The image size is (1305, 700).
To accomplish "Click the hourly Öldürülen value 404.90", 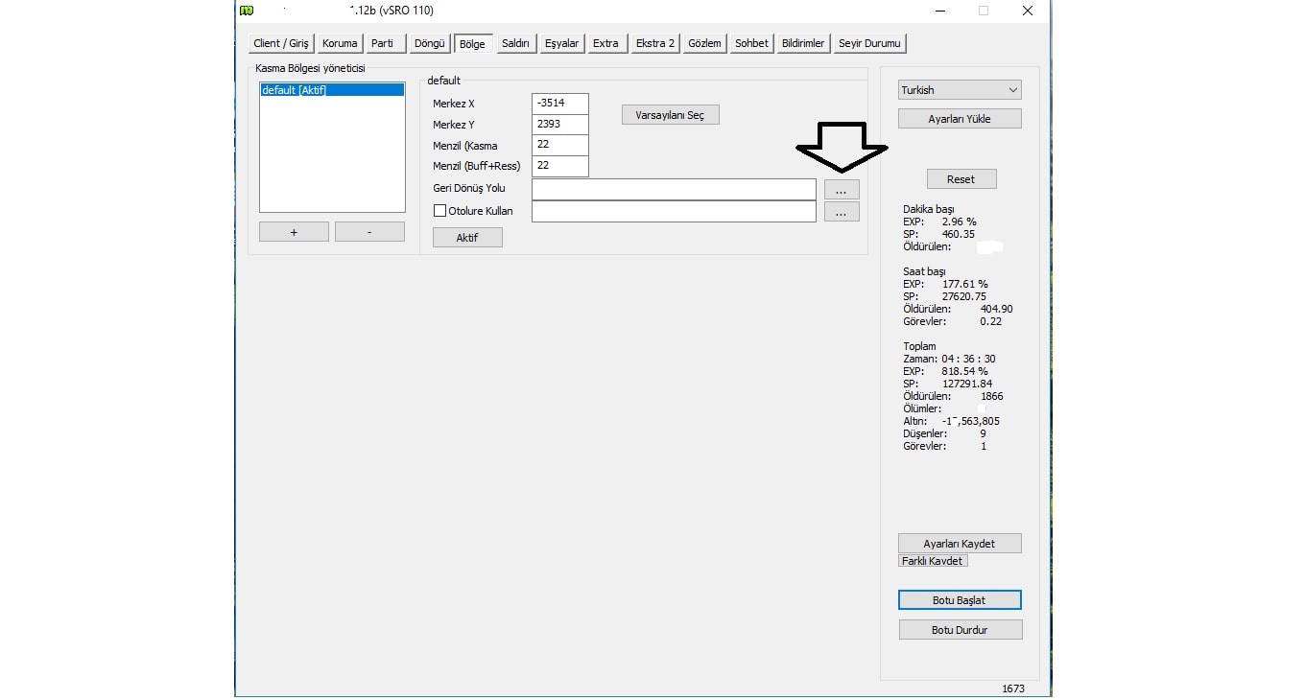I will (996, 310).
